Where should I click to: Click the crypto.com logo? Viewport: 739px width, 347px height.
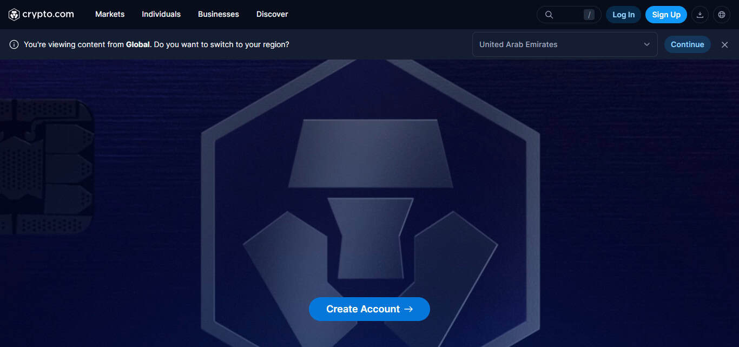point(41,15)
